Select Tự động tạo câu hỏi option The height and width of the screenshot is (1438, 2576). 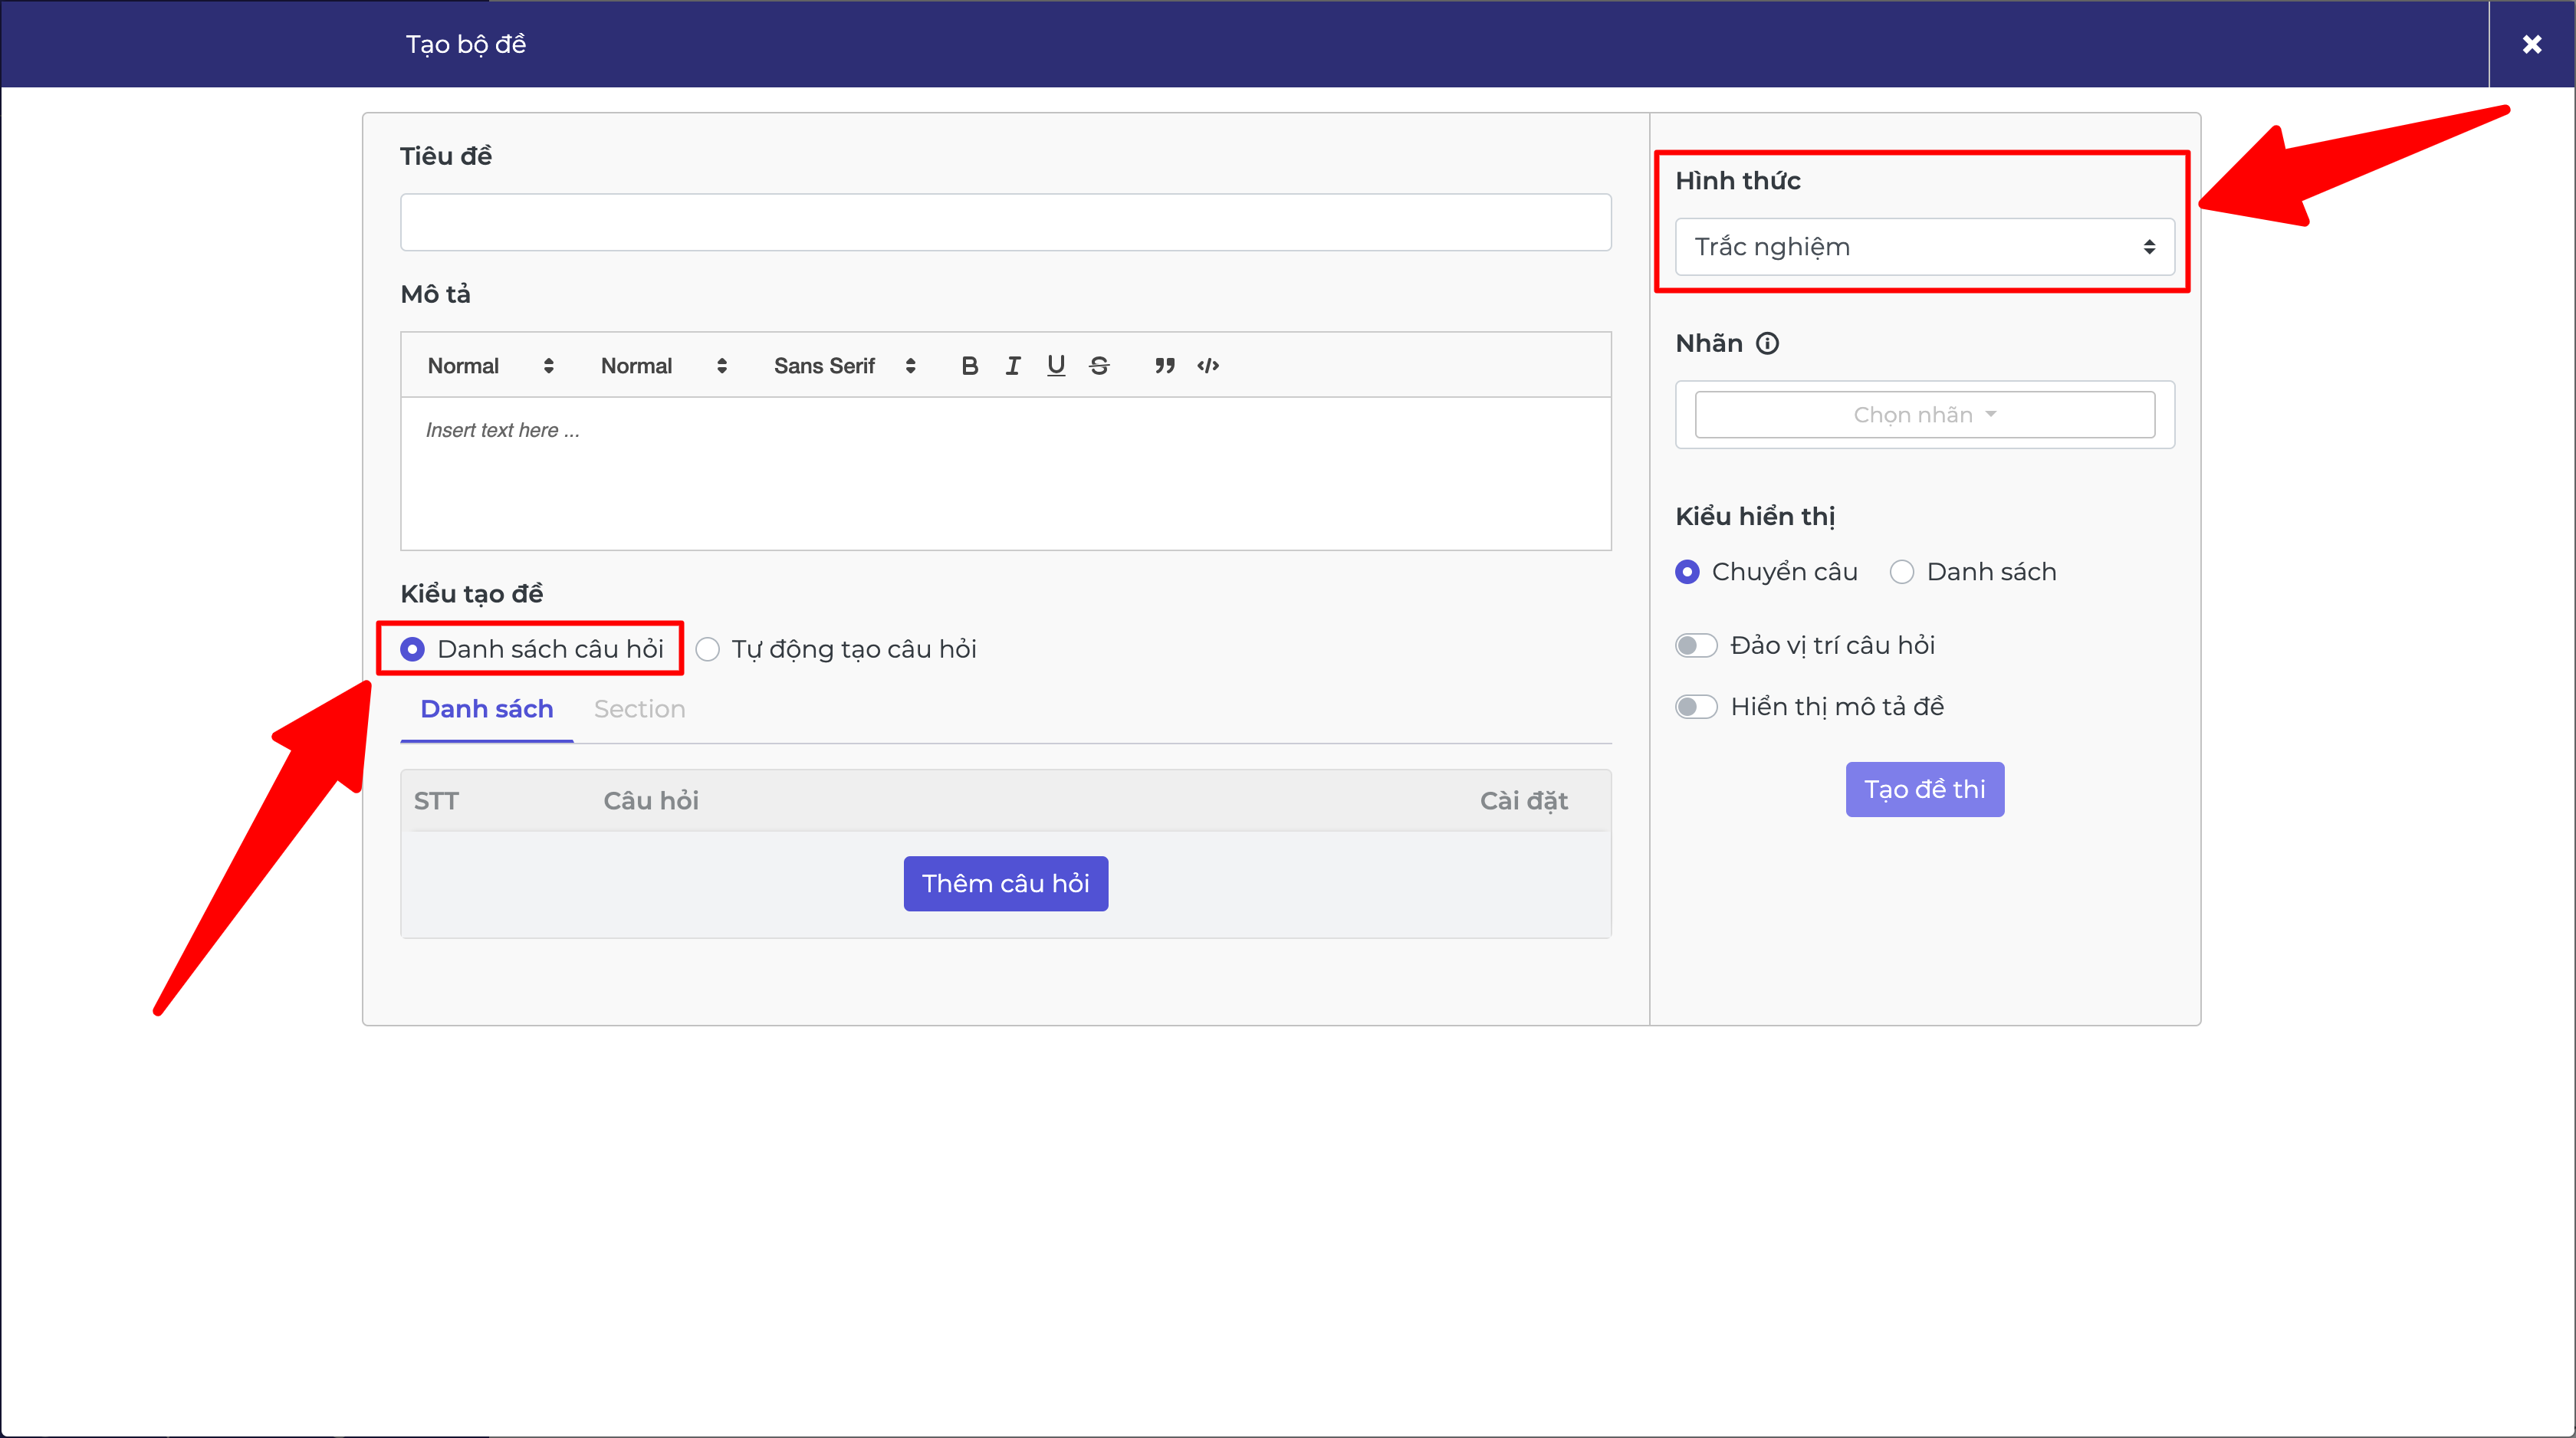point(708,650)
